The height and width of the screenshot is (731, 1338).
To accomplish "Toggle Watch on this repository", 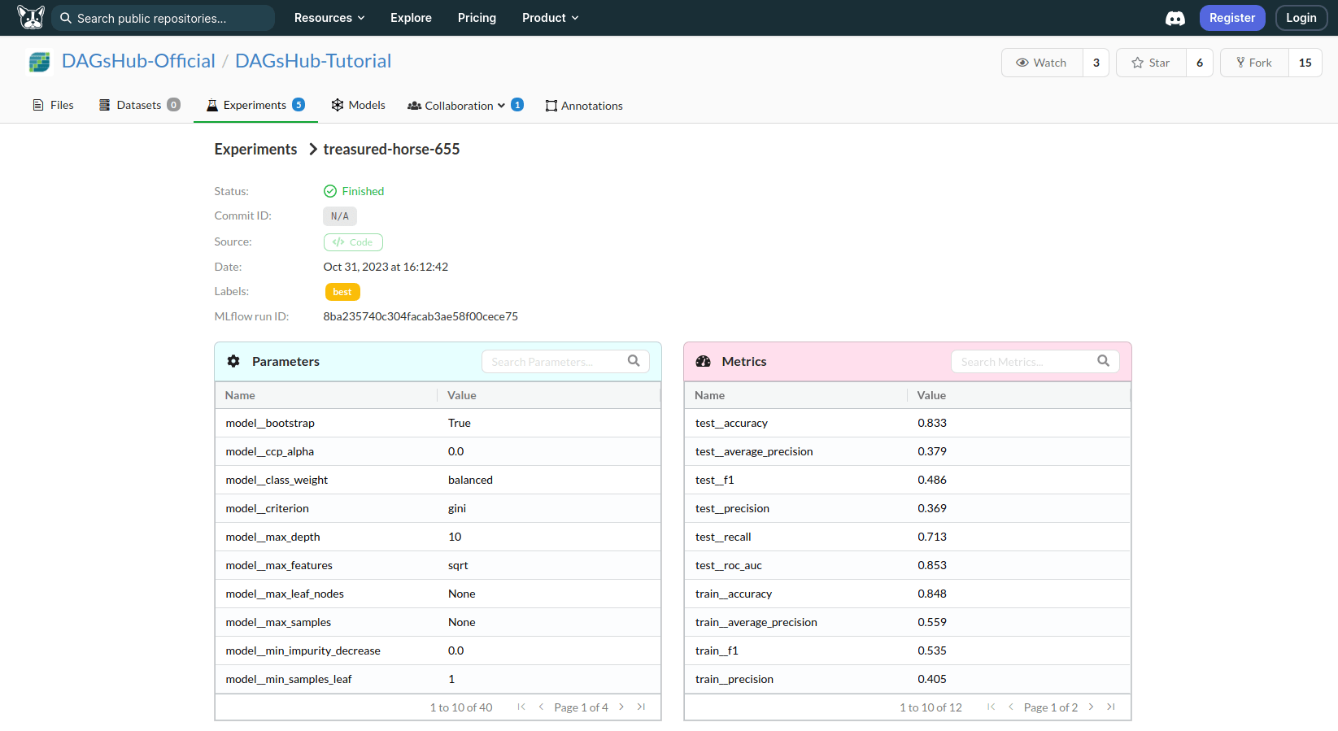I will tap(1042, 63).
